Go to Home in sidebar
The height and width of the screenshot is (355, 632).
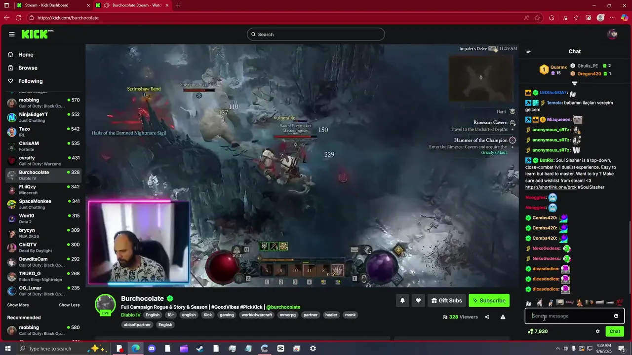tap(26, 55)
